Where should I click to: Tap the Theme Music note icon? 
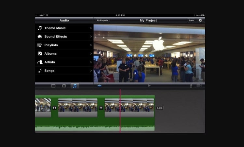(x=40, y=28)
